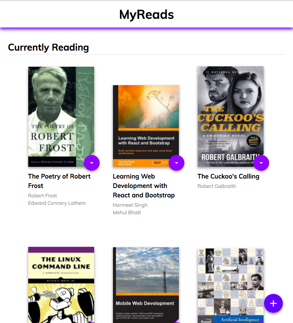The height and width of the screenshot is (323, 293).
Task: Click Learning Web Development book cover
Action: [146, 126]
